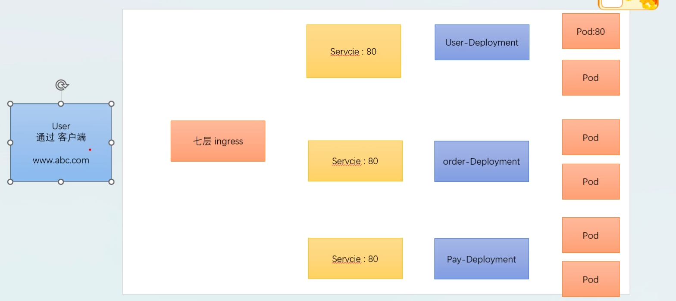Click the top-right corner resize handle of User box
This screenshot has width=676, height=301.
(111, 104)
